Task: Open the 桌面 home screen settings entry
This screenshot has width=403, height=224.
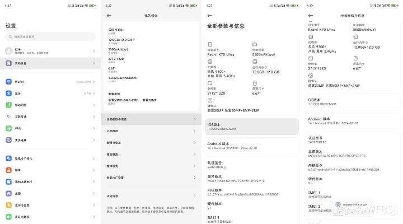Action: pyautogui.click(x=50, y=193)
